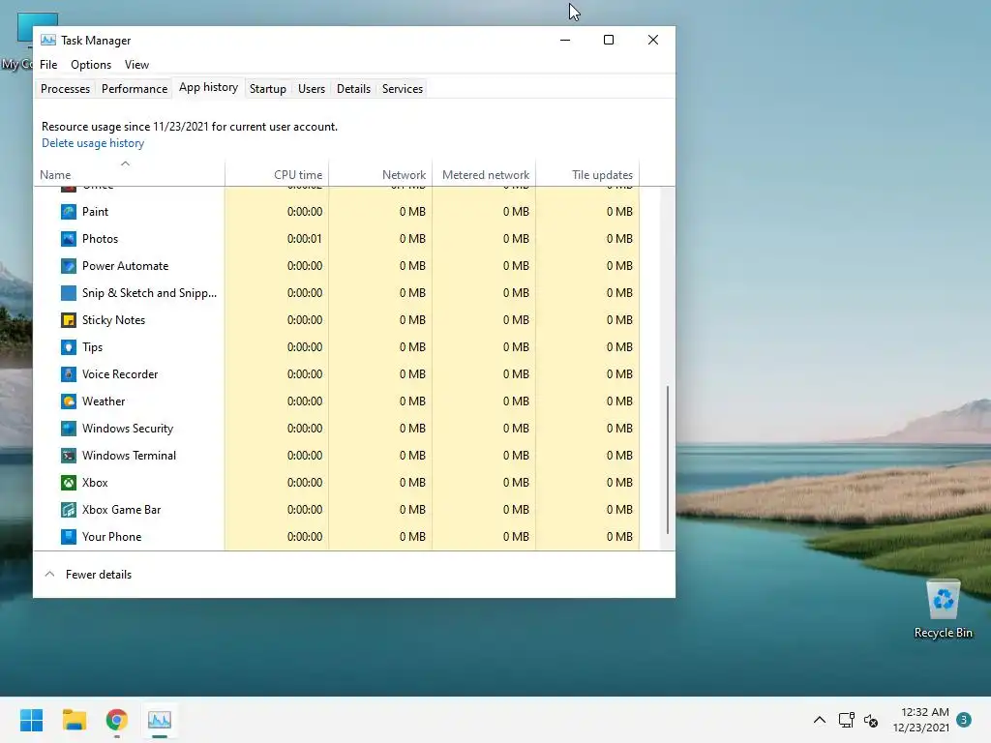Click Photos CPU time 0:00:01
991x743 pixels.
305,239
